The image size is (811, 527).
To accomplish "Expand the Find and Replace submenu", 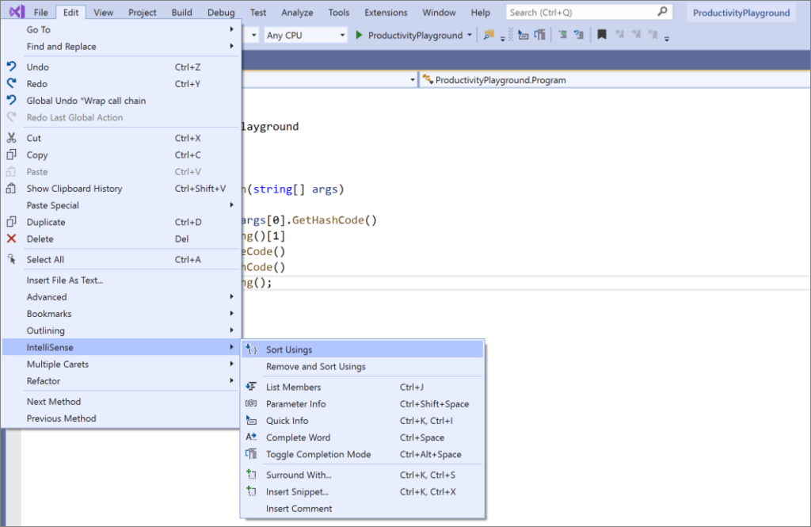I will point(61,47).
